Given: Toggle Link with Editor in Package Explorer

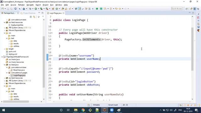Looking at the screenshot, I should (34, 17).
